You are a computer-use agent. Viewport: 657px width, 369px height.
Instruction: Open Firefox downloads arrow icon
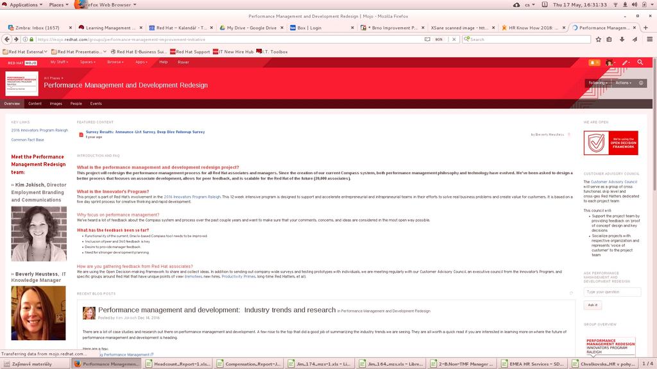click(x=622, y=39)
